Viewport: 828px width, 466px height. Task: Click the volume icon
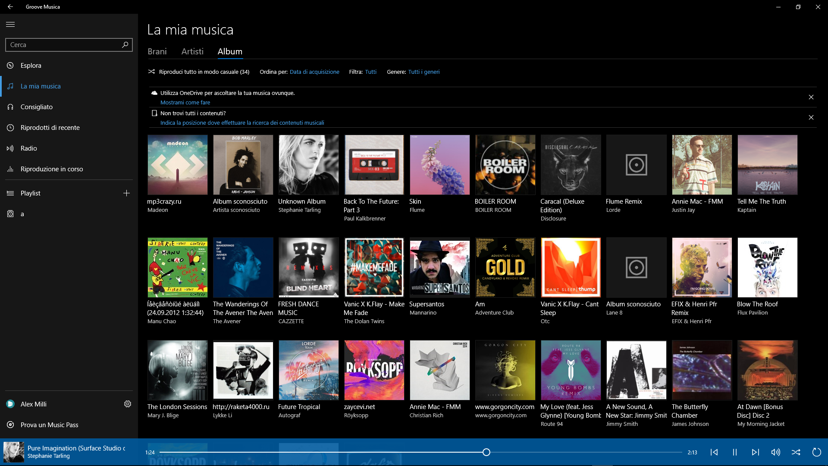775,452
